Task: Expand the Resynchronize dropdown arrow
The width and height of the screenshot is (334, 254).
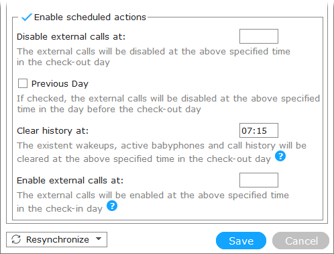Action: click(x=99, y=239)
